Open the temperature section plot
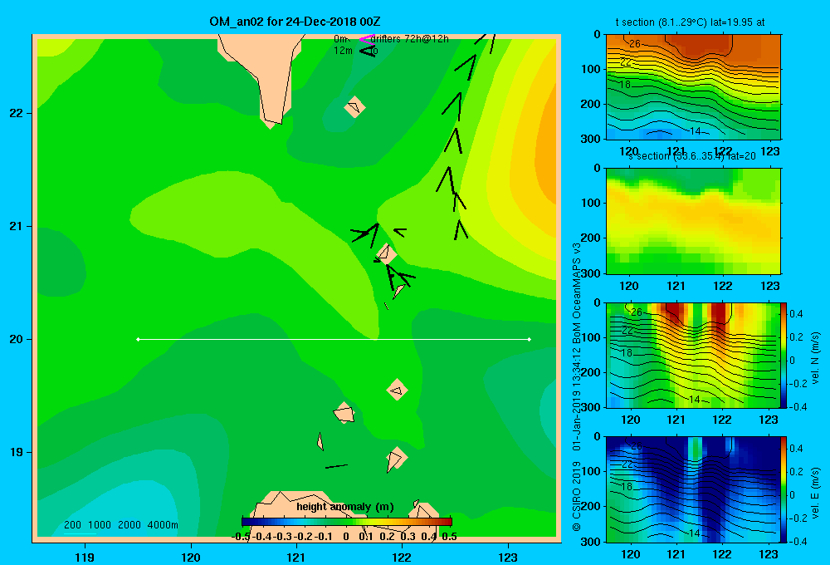 [x=693, y=87]
